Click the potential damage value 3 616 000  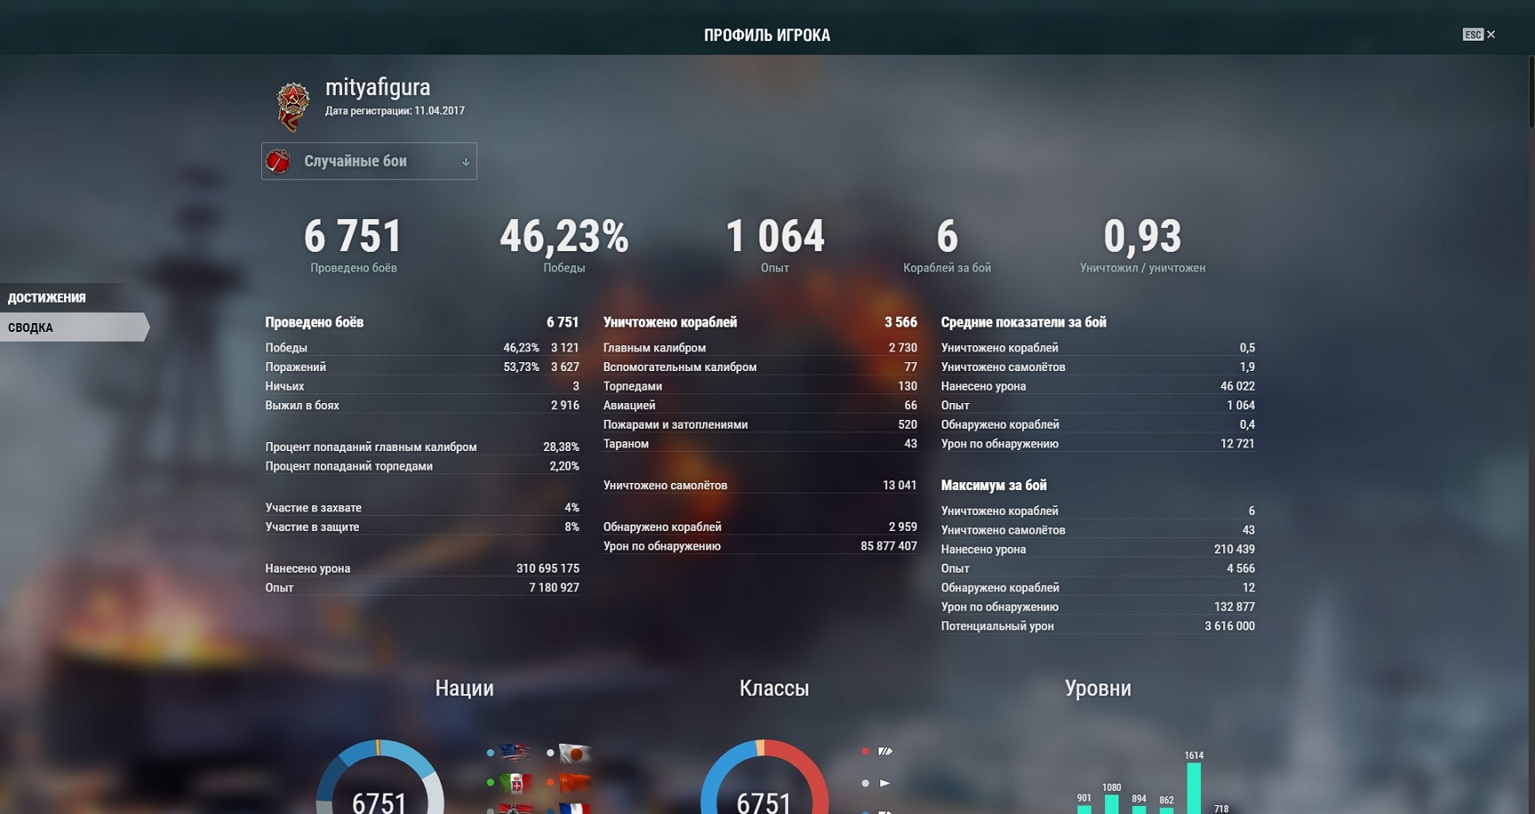(x=1229, y=627)
